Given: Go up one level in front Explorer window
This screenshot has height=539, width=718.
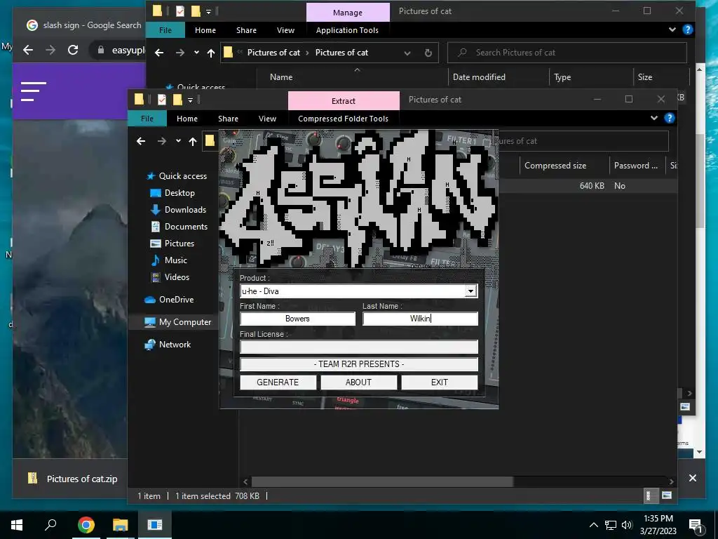Looking at the screenshot, I should [x=193, y=141].
